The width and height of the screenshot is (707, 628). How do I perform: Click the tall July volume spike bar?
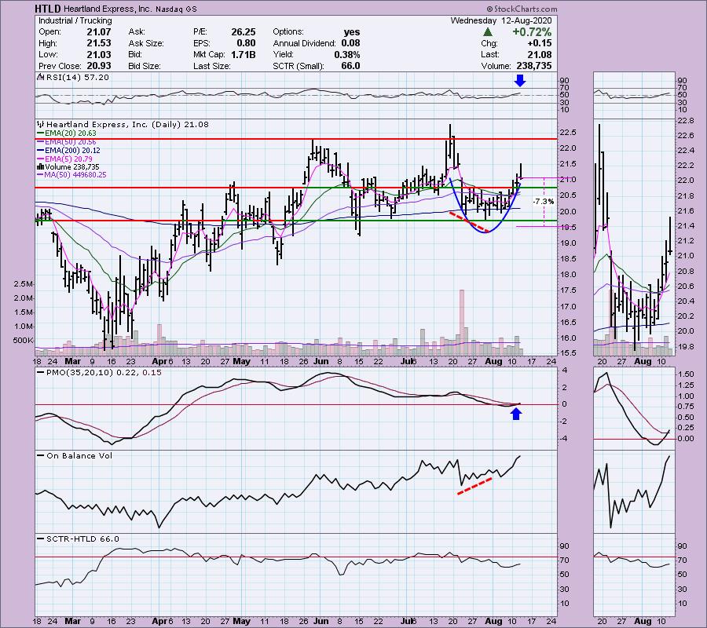point(461,323)
